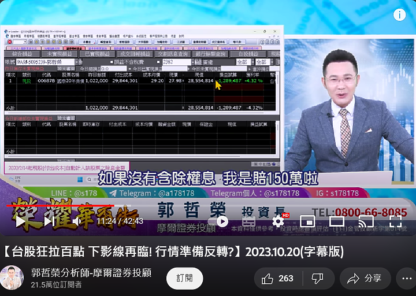Screen dimensions: 416x296
Task: Click the search box in the recorded Windows taskbar
Action: tap(92, 179)
